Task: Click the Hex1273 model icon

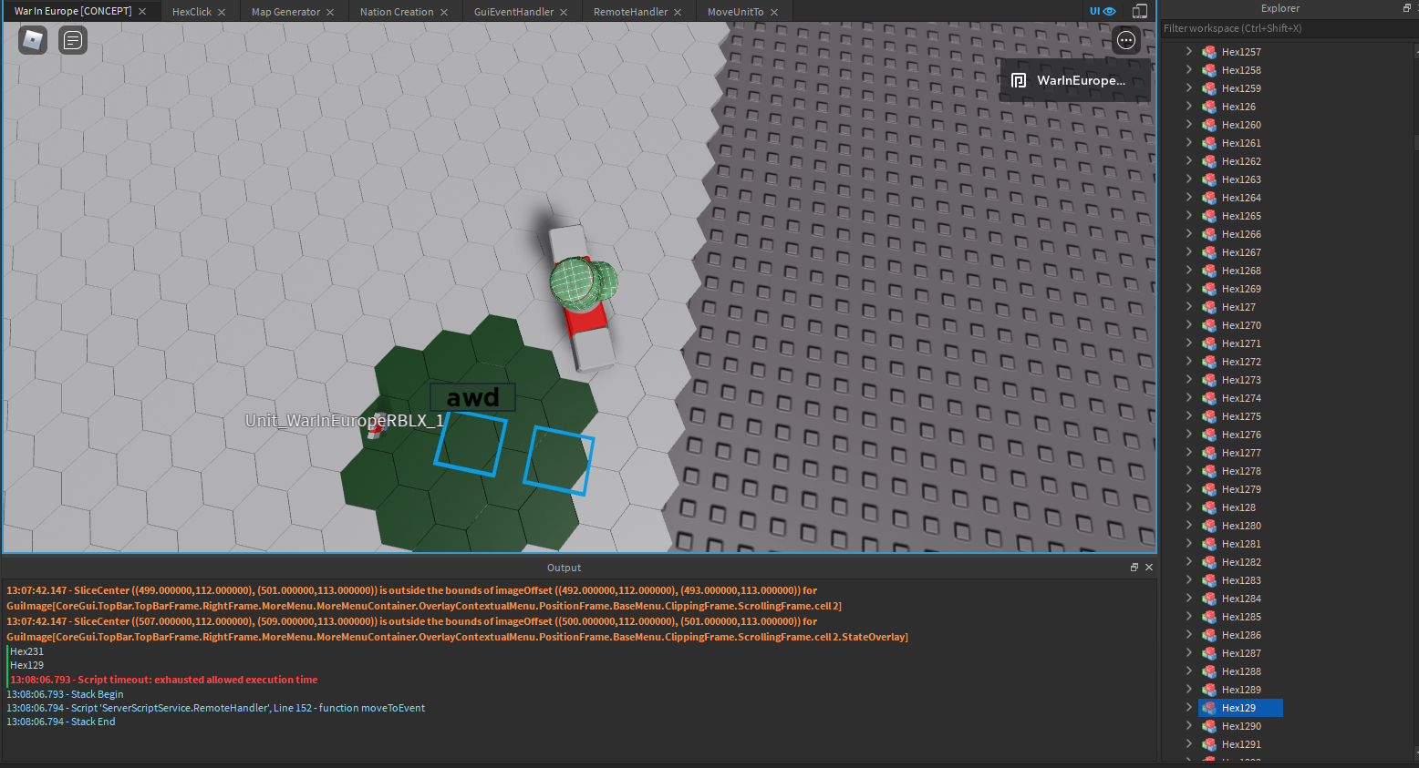Action: coord(1209,380)
